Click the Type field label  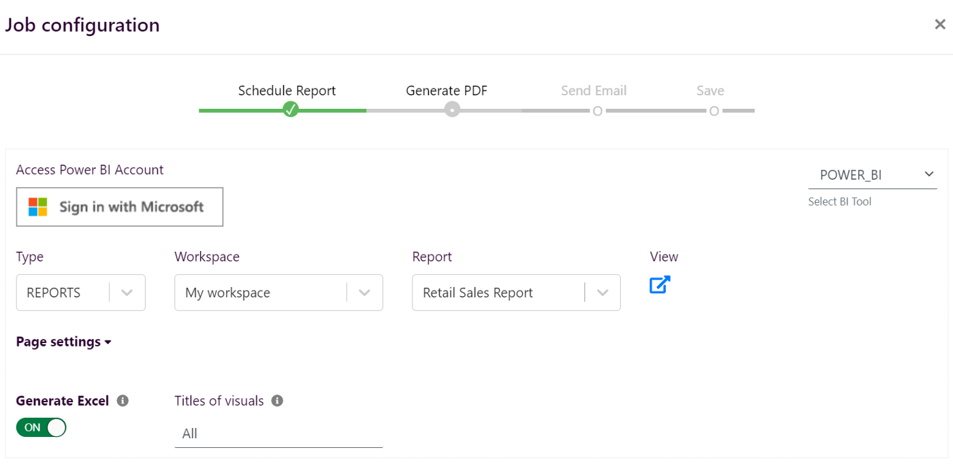(30, 257)
